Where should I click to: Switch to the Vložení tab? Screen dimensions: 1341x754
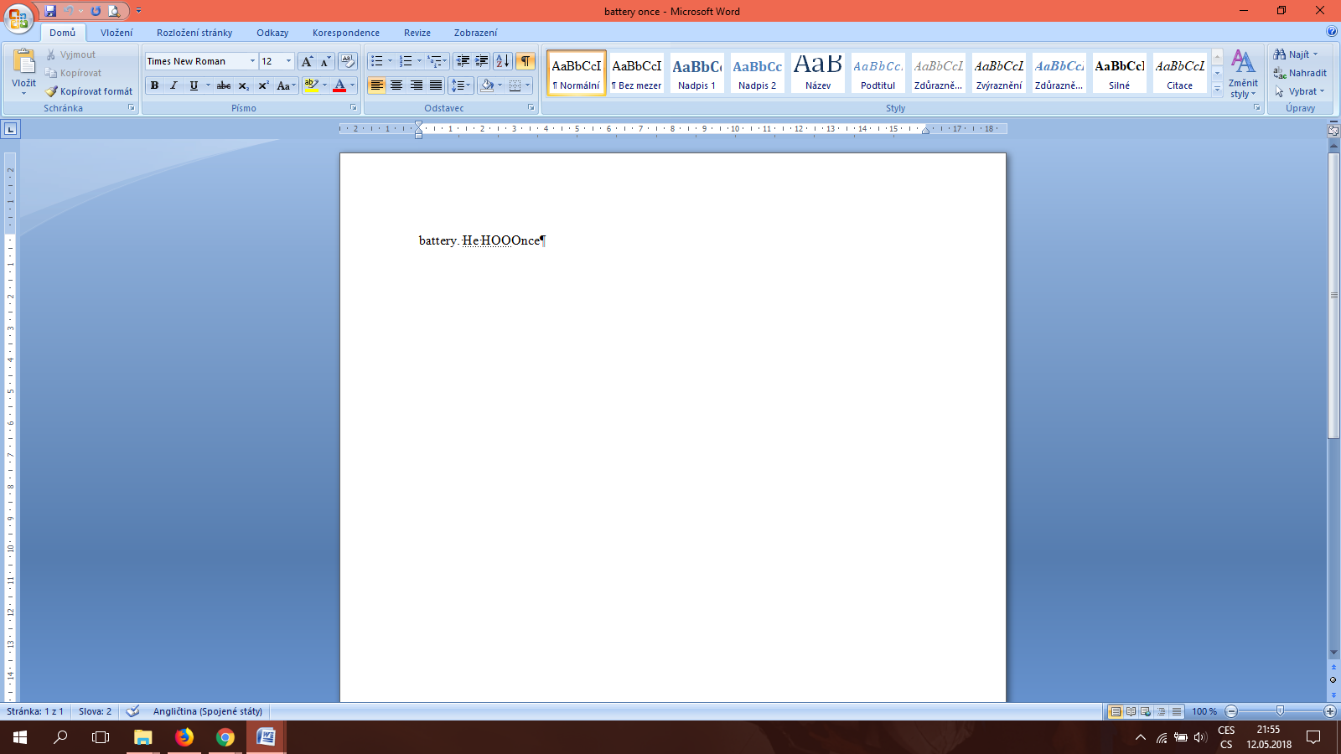click(116, 33)
